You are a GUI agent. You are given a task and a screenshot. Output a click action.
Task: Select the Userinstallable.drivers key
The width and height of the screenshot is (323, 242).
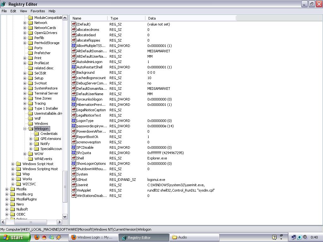coord(48,113)
